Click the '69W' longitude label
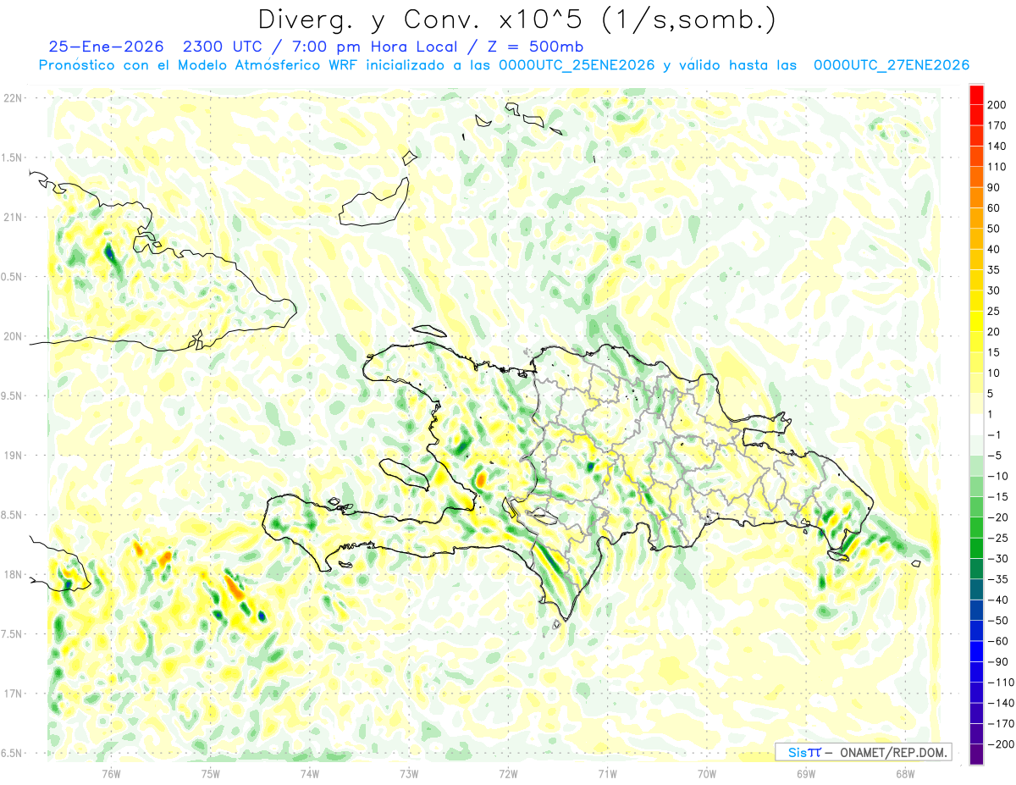Image resolution: width=1016 pixels, height=785 pixels. point(806,773)
